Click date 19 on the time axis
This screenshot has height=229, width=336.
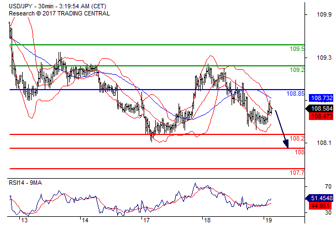(x=269, y=220)
